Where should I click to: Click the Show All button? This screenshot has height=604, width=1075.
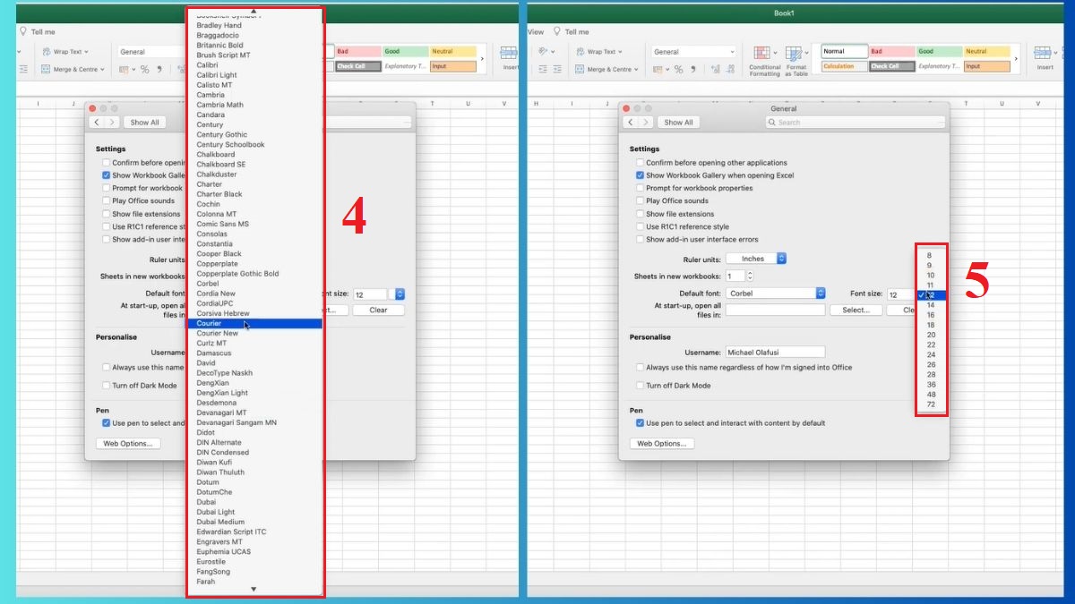coord(677,122)
